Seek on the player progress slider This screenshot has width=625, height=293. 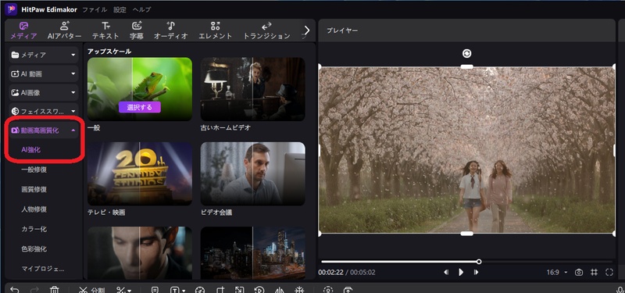click(466, 262)
